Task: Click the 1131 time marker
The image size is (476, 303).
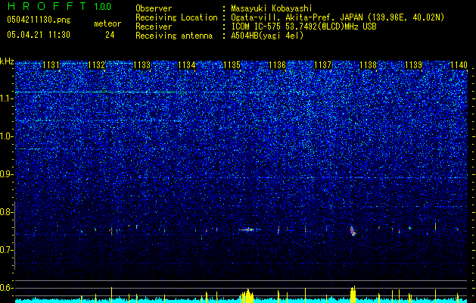Action: click(x=51, y=65)
